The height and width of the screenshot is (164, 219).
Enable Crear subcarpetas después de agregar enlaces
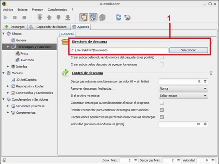162,64
